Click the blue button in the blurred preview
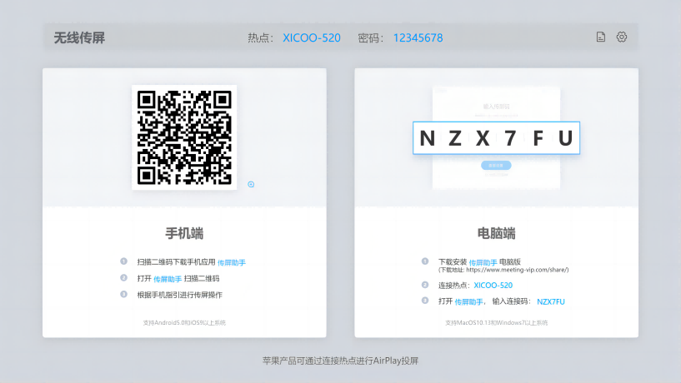The width and height of the screenshot is (681, 383). pyautogui.click(x=496, y=165)
